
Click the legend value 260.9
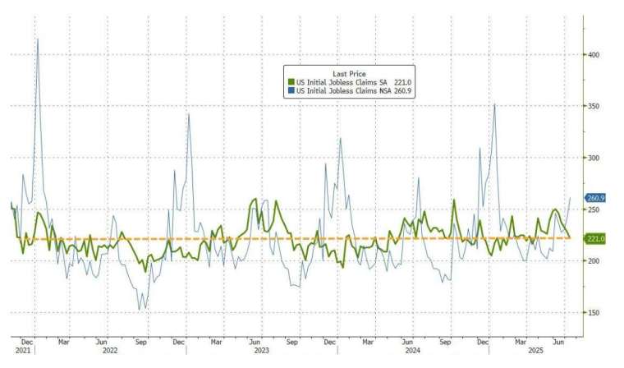[x=403, y=91]
